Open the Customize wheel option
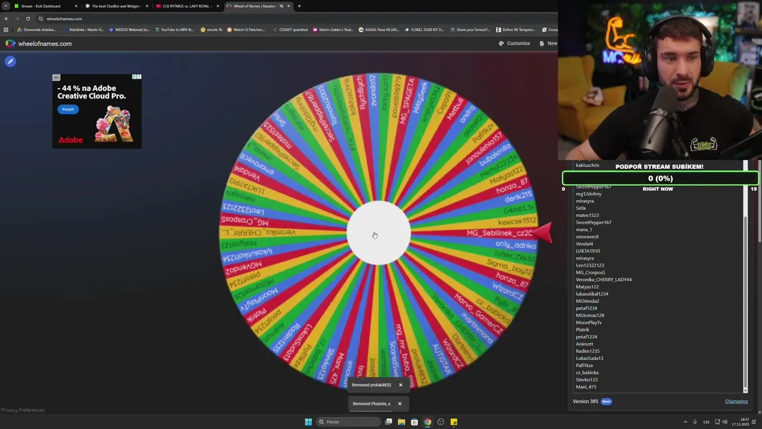The height and width of the screenshot is (429, 762). (514, 43)
